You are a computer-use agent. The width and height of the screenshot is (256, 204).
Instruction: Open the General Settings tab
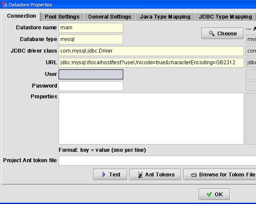coord(109,17)
